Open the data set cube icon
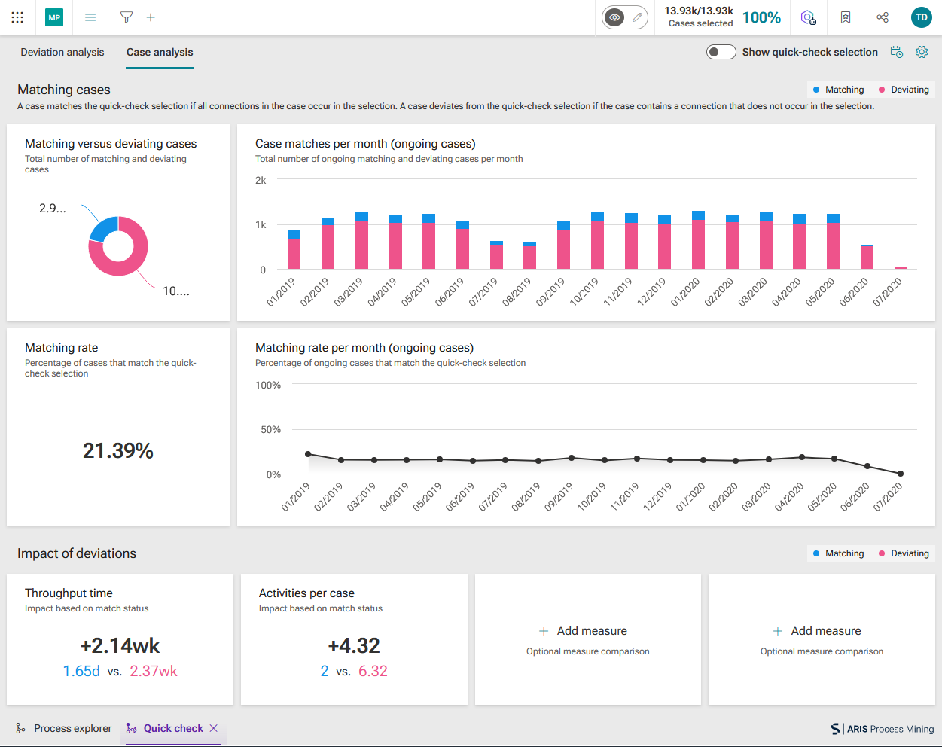 [809, 17]
